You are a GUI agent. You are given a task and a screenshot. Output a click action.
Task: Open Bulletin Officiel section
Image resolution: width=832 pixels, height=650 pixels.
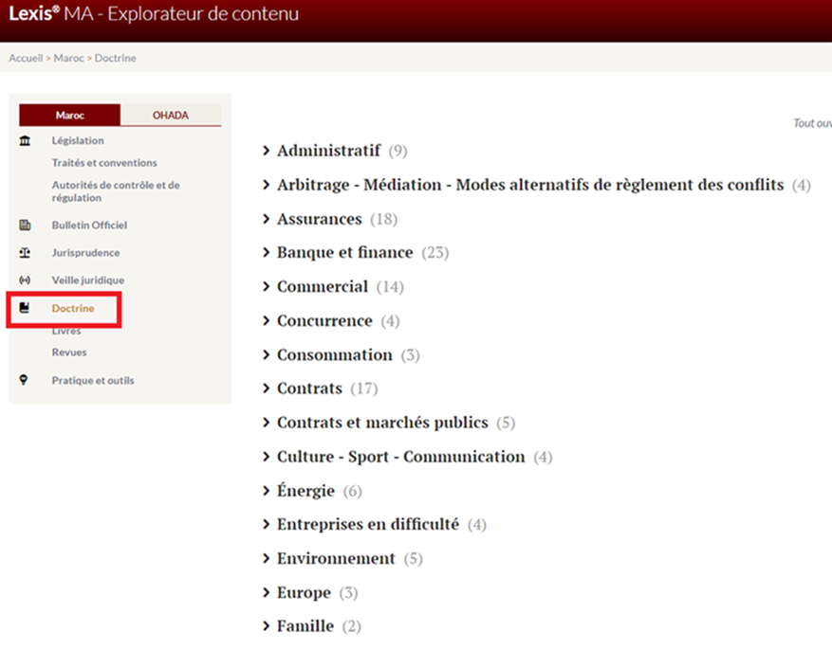[90, 226]
